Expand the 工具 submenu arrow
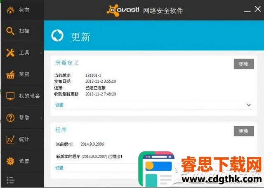This screenshot has width=264, height=188. pos(41,53)
